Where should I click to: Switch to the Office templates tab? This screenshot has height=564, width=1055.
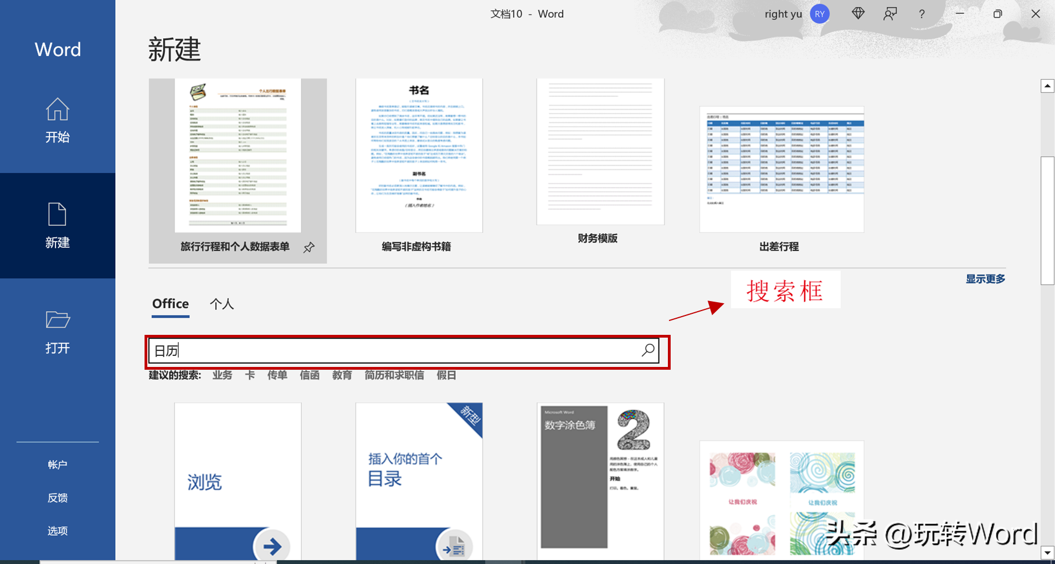(171, 304)
